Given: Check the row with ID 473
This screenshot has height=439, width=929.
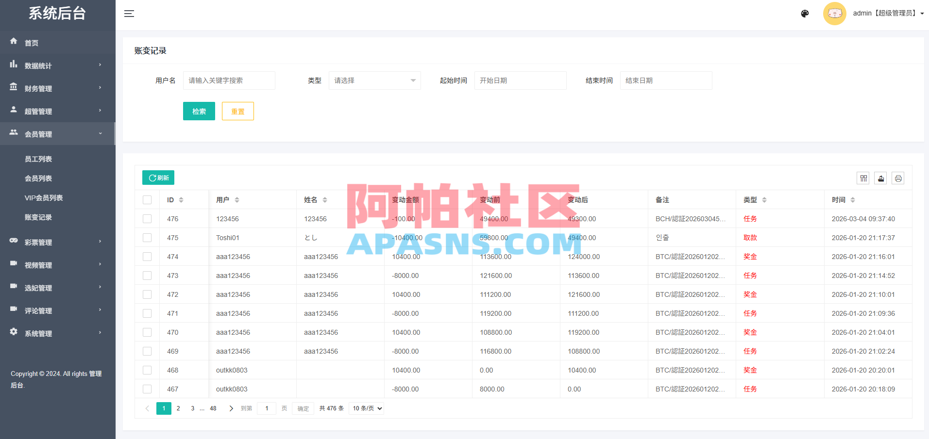Looking at the screenshot, I should 147,276.
